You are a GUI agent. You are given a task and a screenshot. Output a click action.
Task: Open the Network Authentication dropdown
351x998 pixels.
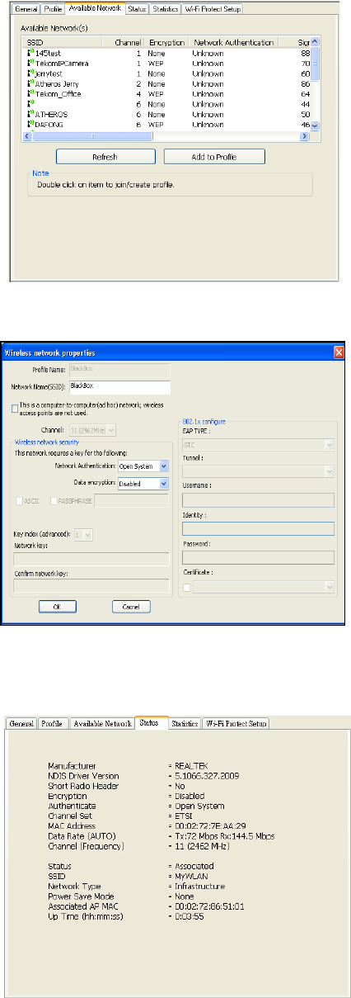(x=143, y=466)
